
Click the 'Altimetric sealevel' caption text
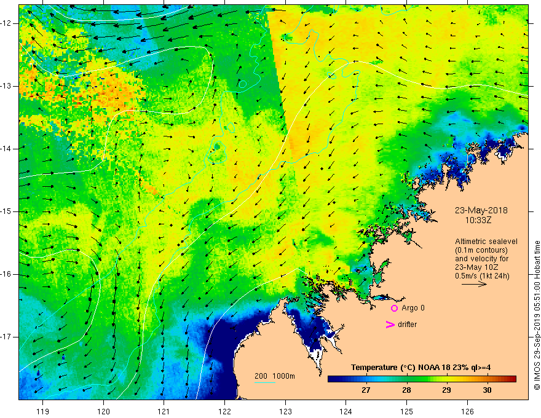486,242
